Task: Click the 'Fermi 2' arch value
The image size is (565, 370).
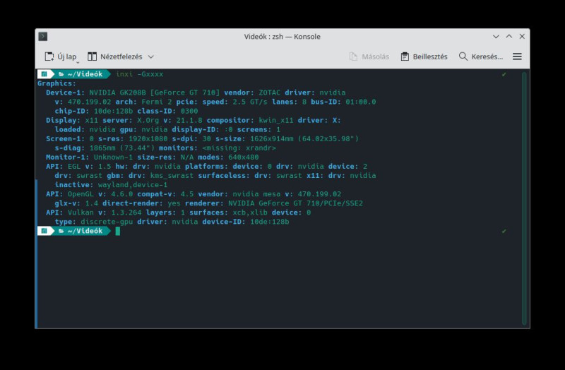Action: [157, 102]
